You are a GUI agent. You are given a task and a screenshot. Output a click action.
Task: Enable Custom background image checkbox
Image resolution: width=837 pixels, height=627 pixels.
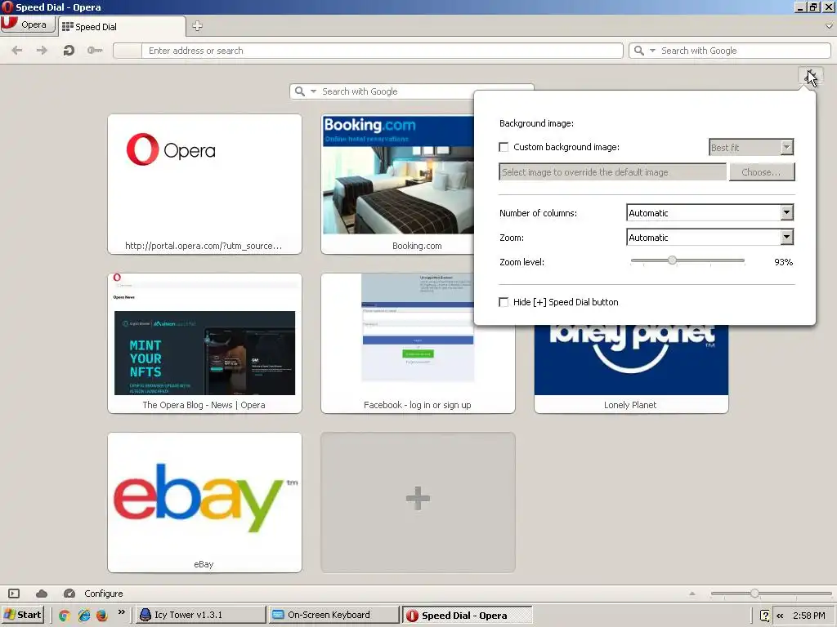pos(504,147)
